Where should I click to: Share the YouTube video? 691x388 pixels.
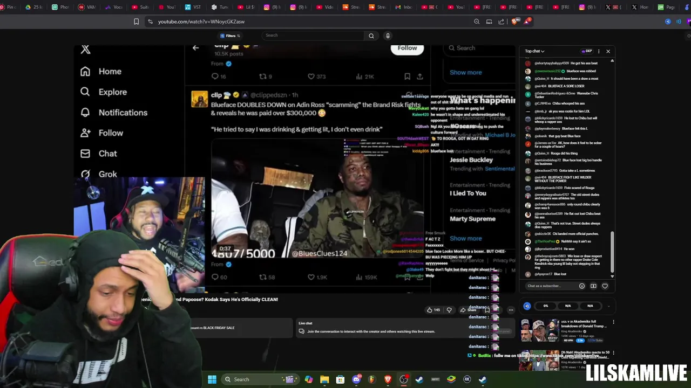coord(468,310)
